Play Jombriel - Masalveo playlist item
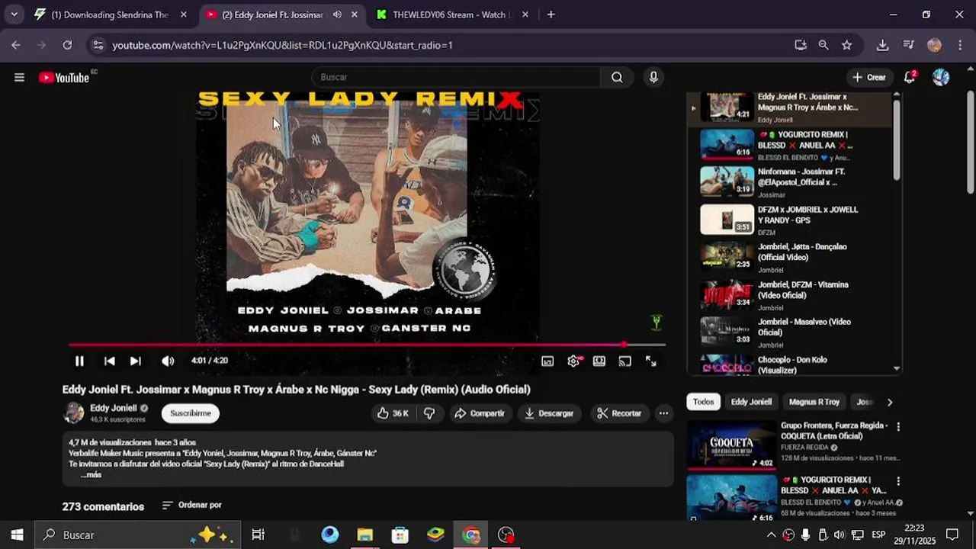This screenshot has width=976, height=549. pyautogui.click(x=788, y=332)
